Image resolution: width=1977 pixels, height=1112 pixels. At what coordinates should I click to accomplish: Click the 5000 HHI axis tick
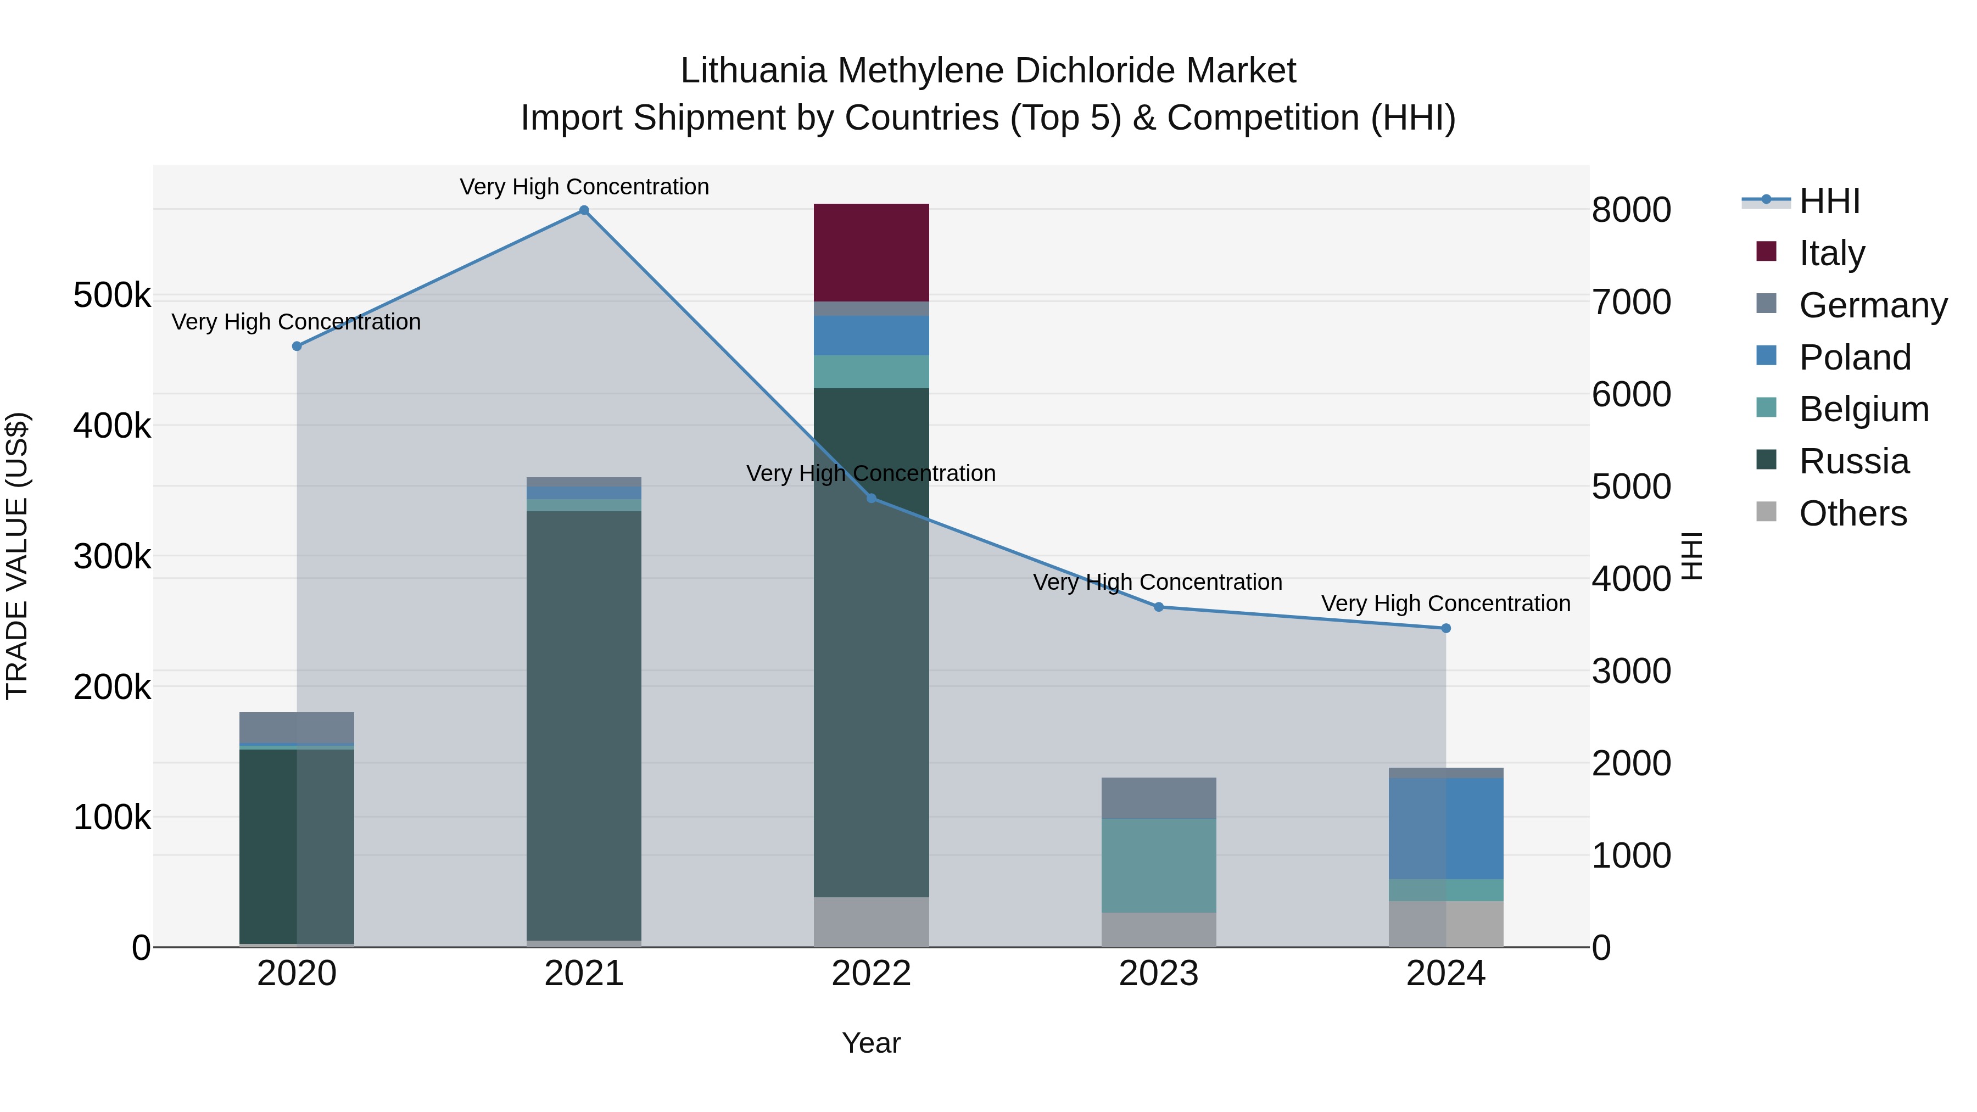[1632, 487]
